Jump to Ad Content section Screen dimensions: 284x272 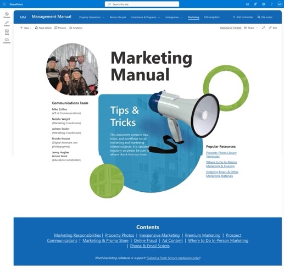[x=172, y=241]
